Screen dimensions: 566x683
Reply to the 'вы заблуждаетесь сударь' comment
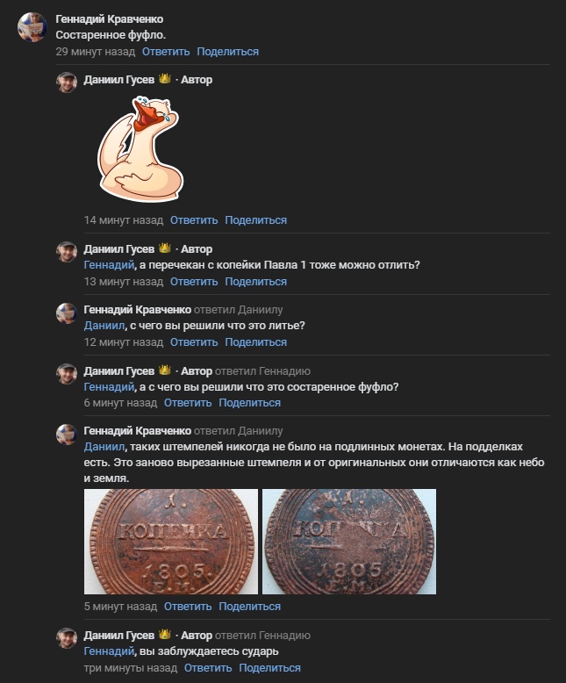click(208, 668)
